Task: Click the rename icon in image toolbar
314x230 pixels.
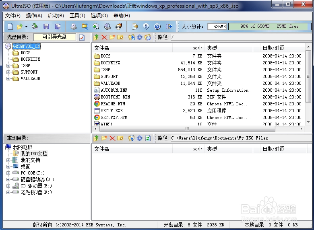Action: click(120, 37)
